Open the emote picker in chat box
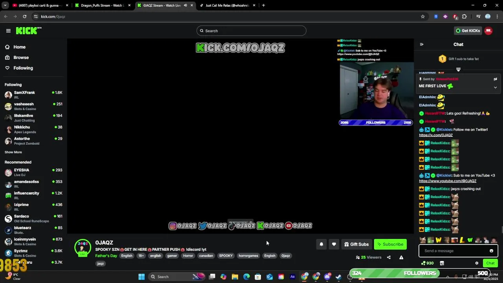The height and width of the screenshot is (283, 503). click(x=491, y=251)
